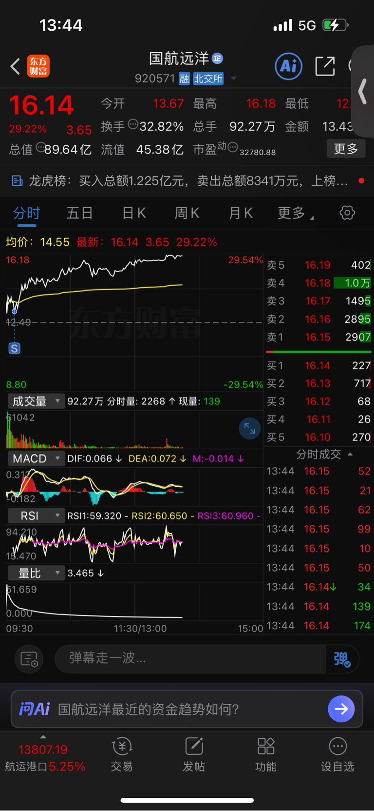
Task: Open the 成交量 indicator dropdown
Action: [36, 401]
